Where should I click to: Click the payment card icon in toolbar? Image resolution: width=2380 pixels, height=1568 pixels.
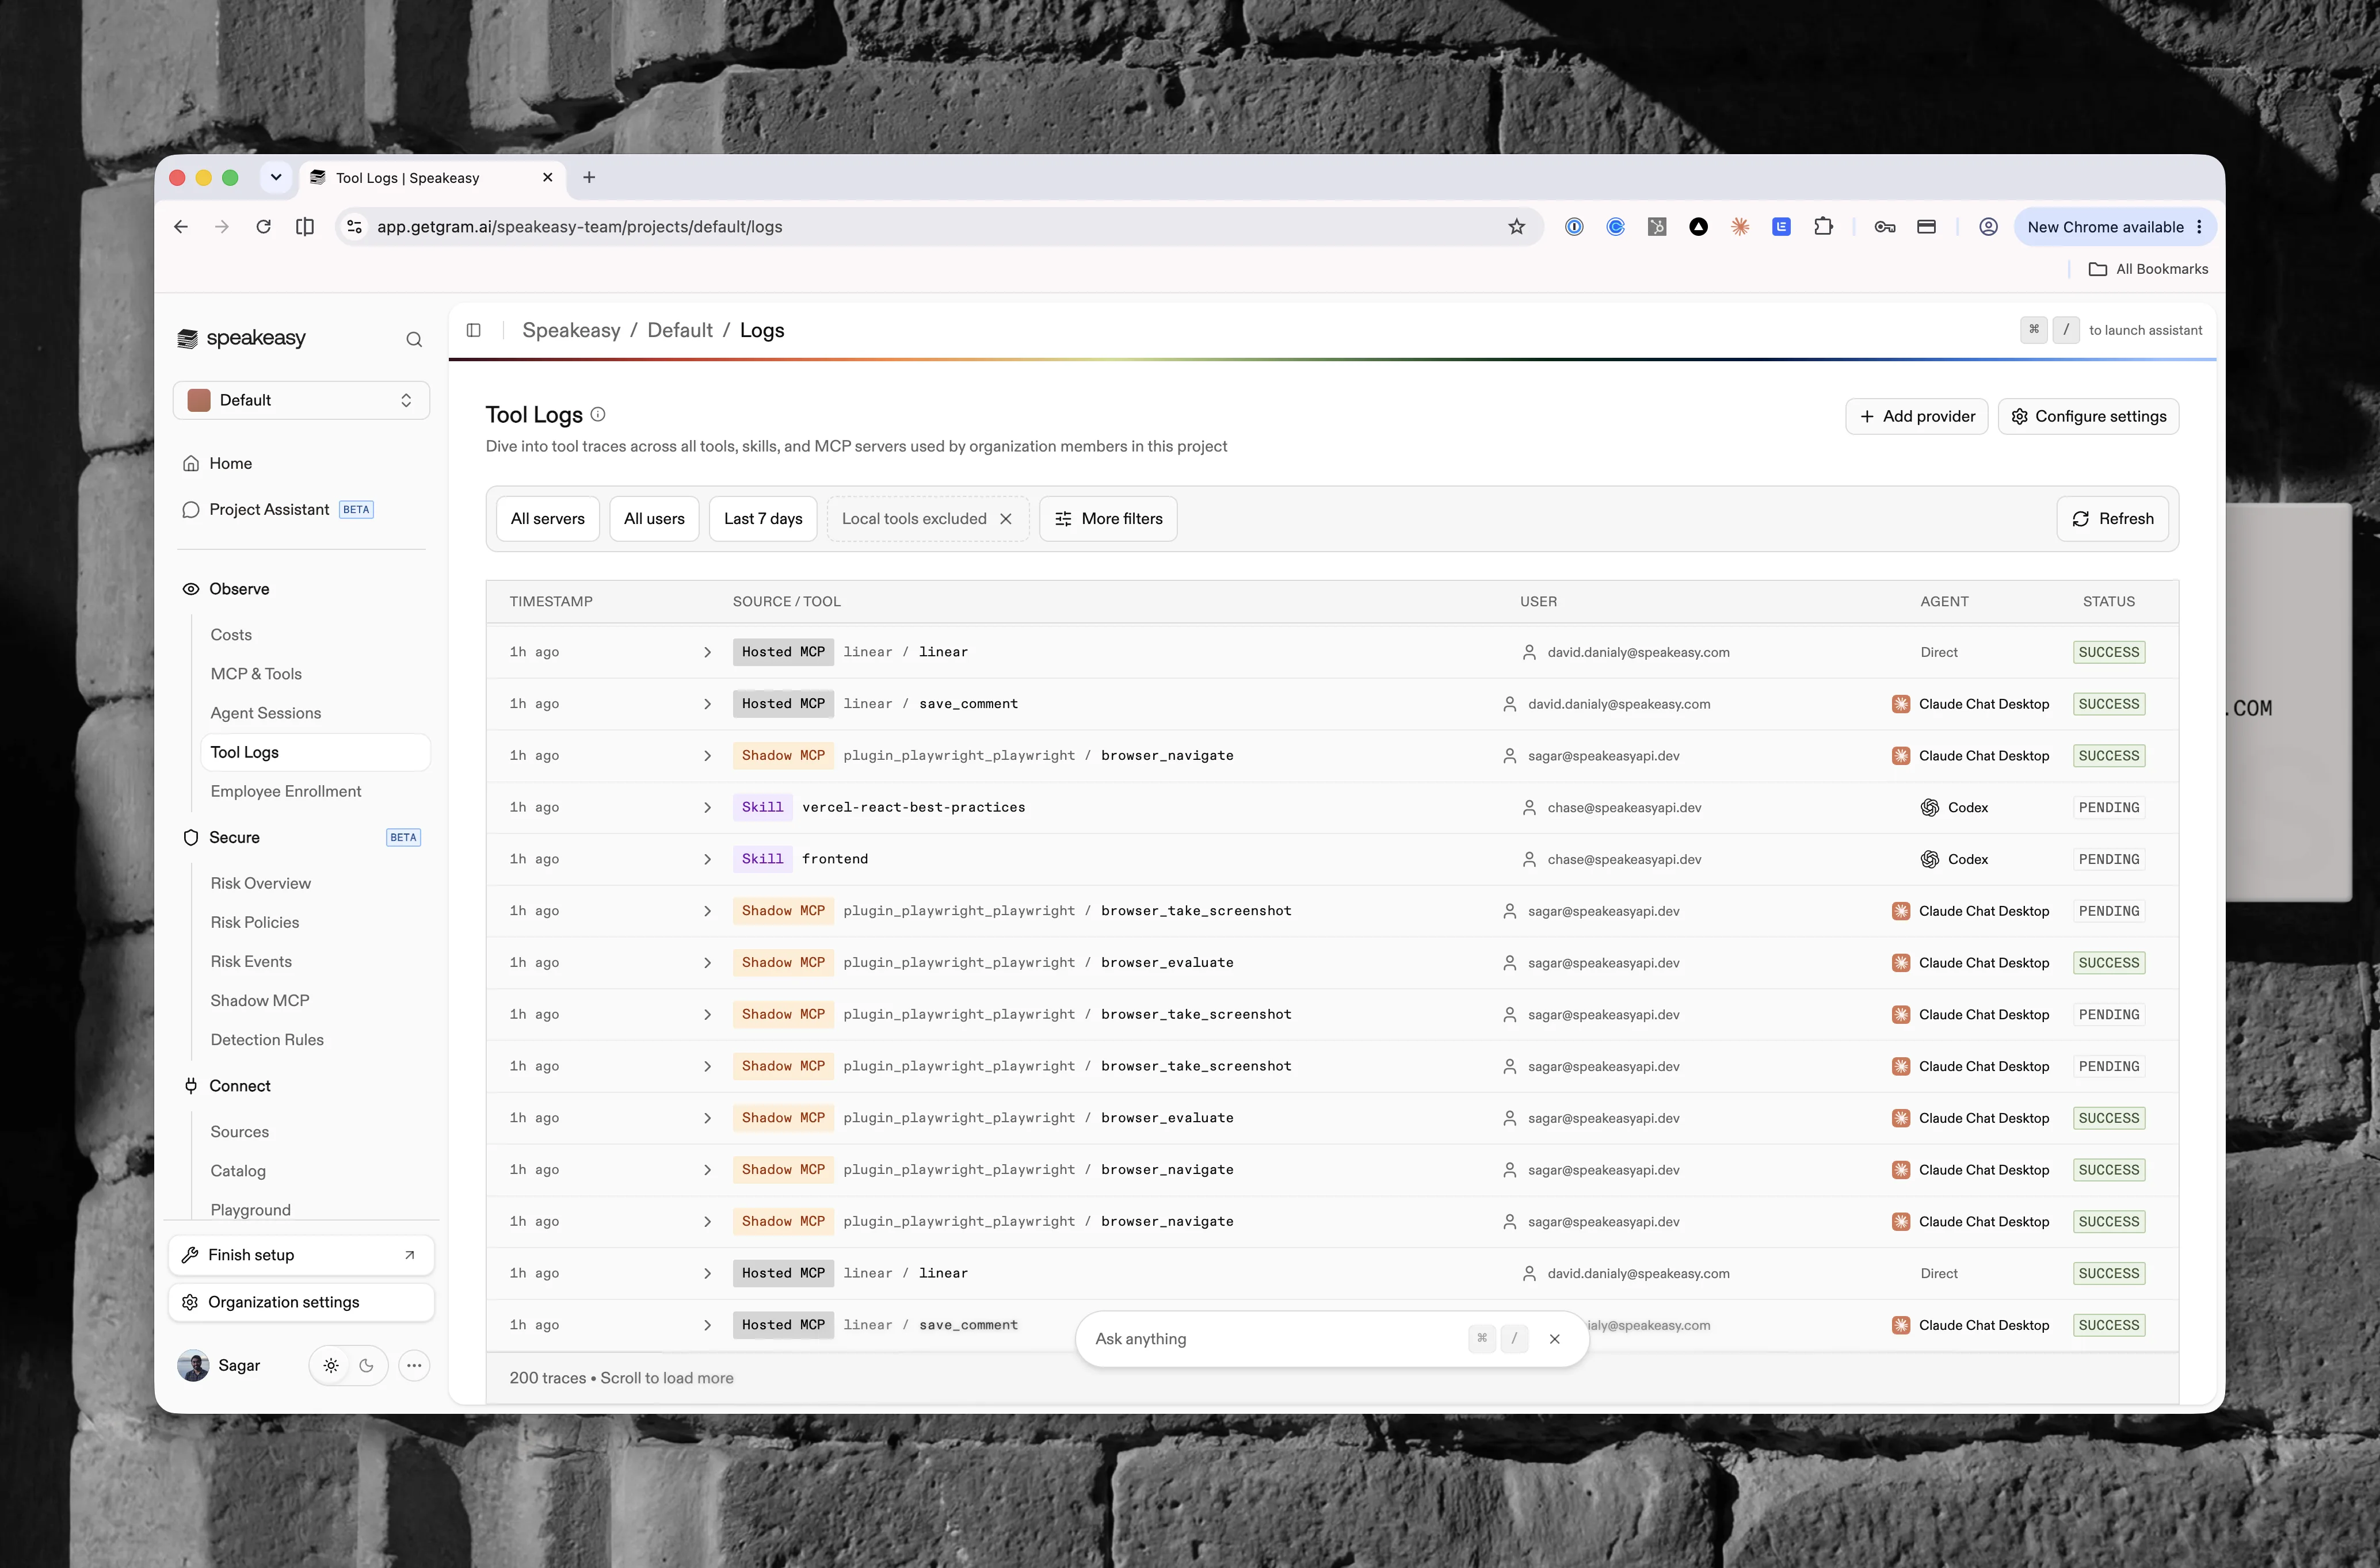click(1926, 227)
